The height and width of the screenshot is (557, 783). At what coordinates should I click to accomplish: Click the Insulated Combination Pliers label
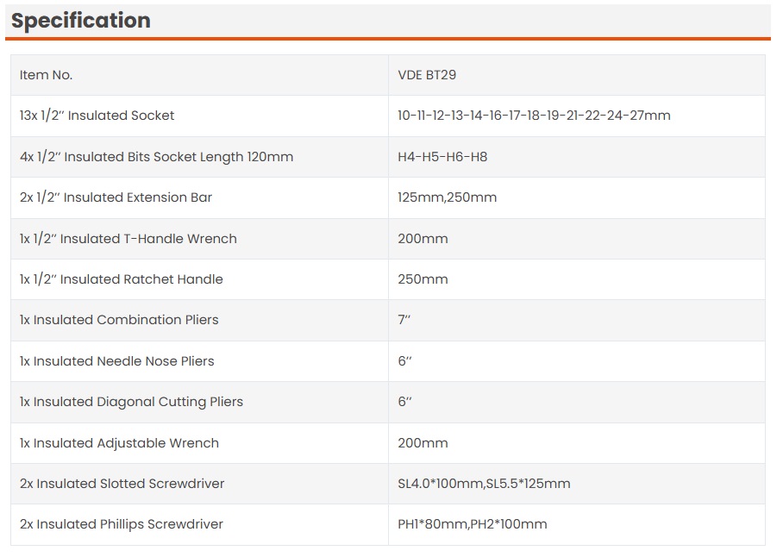click(x=119, y=320)
